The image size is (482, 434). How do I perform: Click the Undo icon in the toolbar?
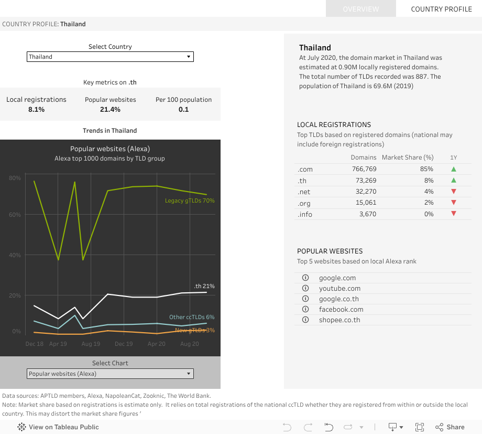tap(287, 427)
